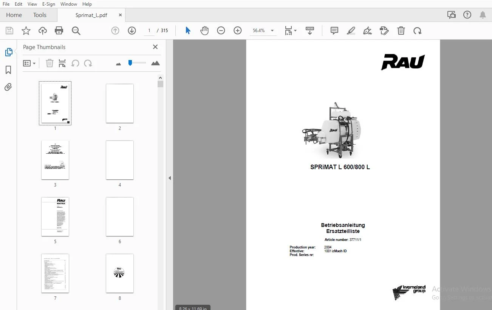Rotate thumbnails clockwise
This screenshot has width=492, height=310.
click(88, 63)
